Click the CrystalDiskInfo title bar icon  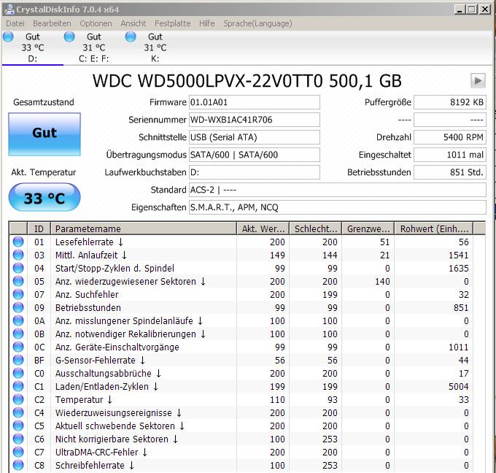coord(9,9)
